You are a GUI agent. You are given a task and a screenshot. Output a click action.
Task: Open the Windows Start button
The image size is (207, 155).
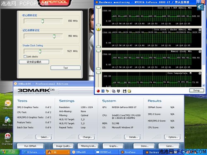(x=10, y=152)
